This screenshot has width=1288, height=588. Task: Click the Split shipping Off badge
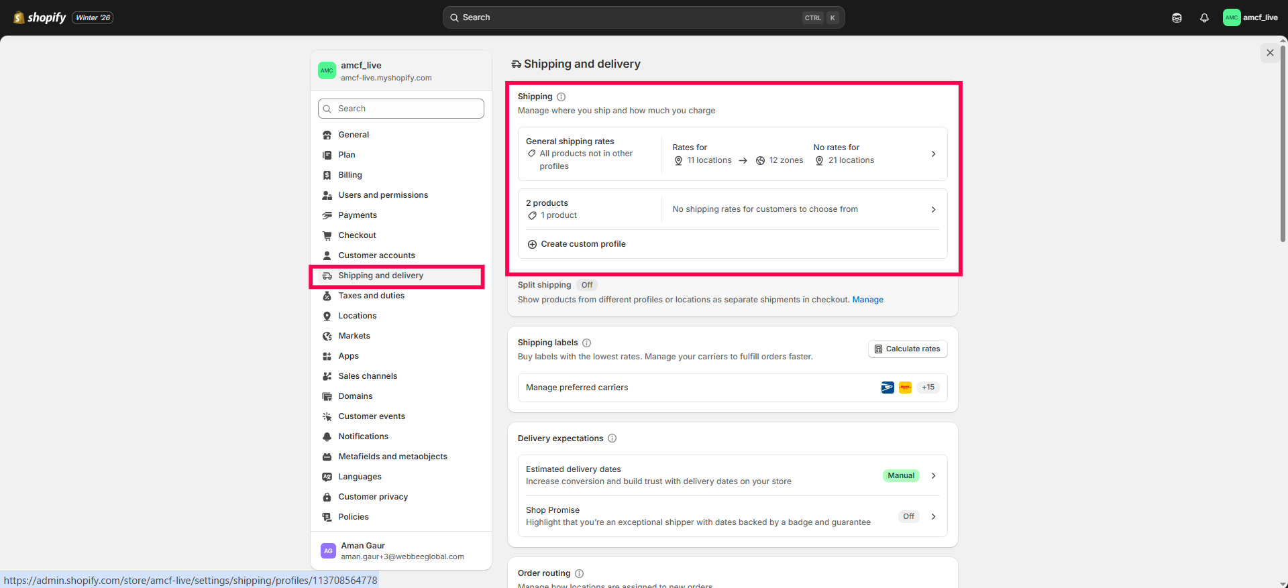click(587, 285)
